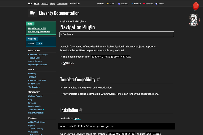Viewport: 203px width, 135px height.
Task: Open Blog in the top navigation
Action: coord(53,3)
